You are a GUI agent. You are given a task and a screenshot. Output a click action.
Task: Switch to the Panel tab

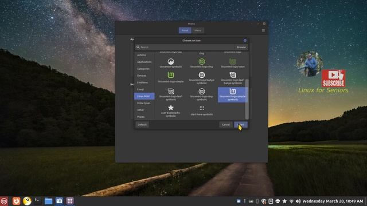pos(185,30)
